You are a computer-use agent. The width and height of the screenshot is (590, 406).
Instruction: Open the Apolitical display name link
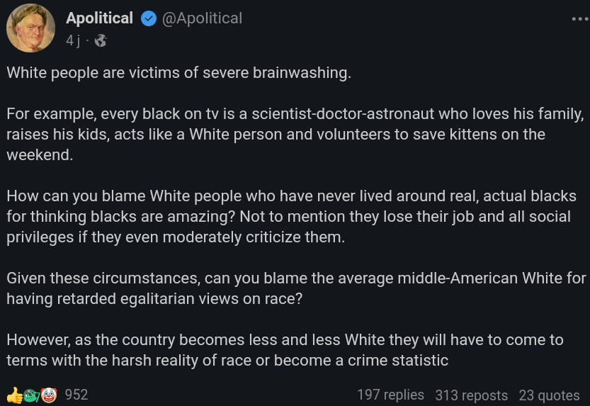[x=99, y=18]
